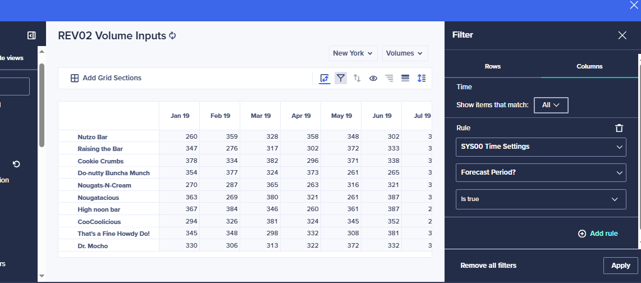The width and height of the screenshot is (641, 283).
Task: Open the New York page selector
Action: 353,53
